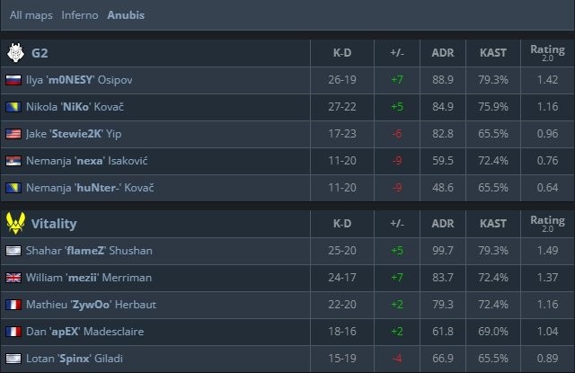
Task: Click the Serbian flag beside nexa
Action: 13,161
